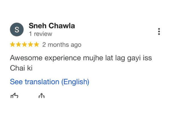The width and height of the screenshot is (171, 114).
Task: Click the review's first line starting "Awesome experience"
Action: (81, 58)
